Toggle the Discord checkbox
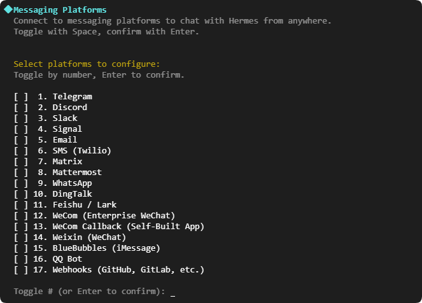 coord(21,108)
